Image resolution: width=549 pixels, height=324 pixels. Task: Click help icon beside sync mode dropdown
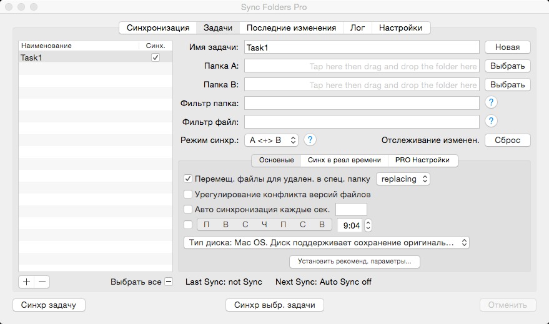[x=310, y=140]
